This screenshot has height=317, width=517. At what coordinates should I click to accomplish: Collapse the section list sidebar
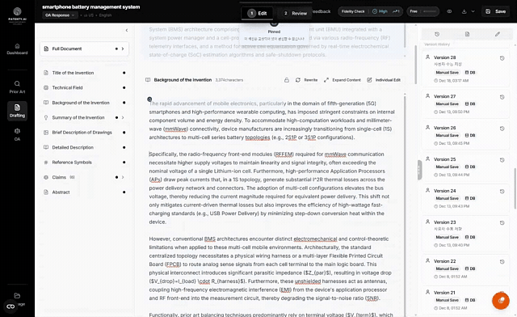click(x=127, y=31)
